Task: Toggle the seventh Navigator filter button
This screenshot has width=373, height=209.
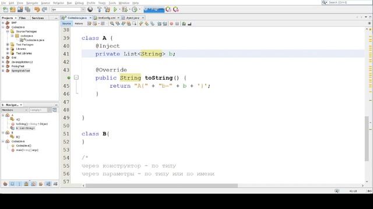Action: tap(48, 184)
